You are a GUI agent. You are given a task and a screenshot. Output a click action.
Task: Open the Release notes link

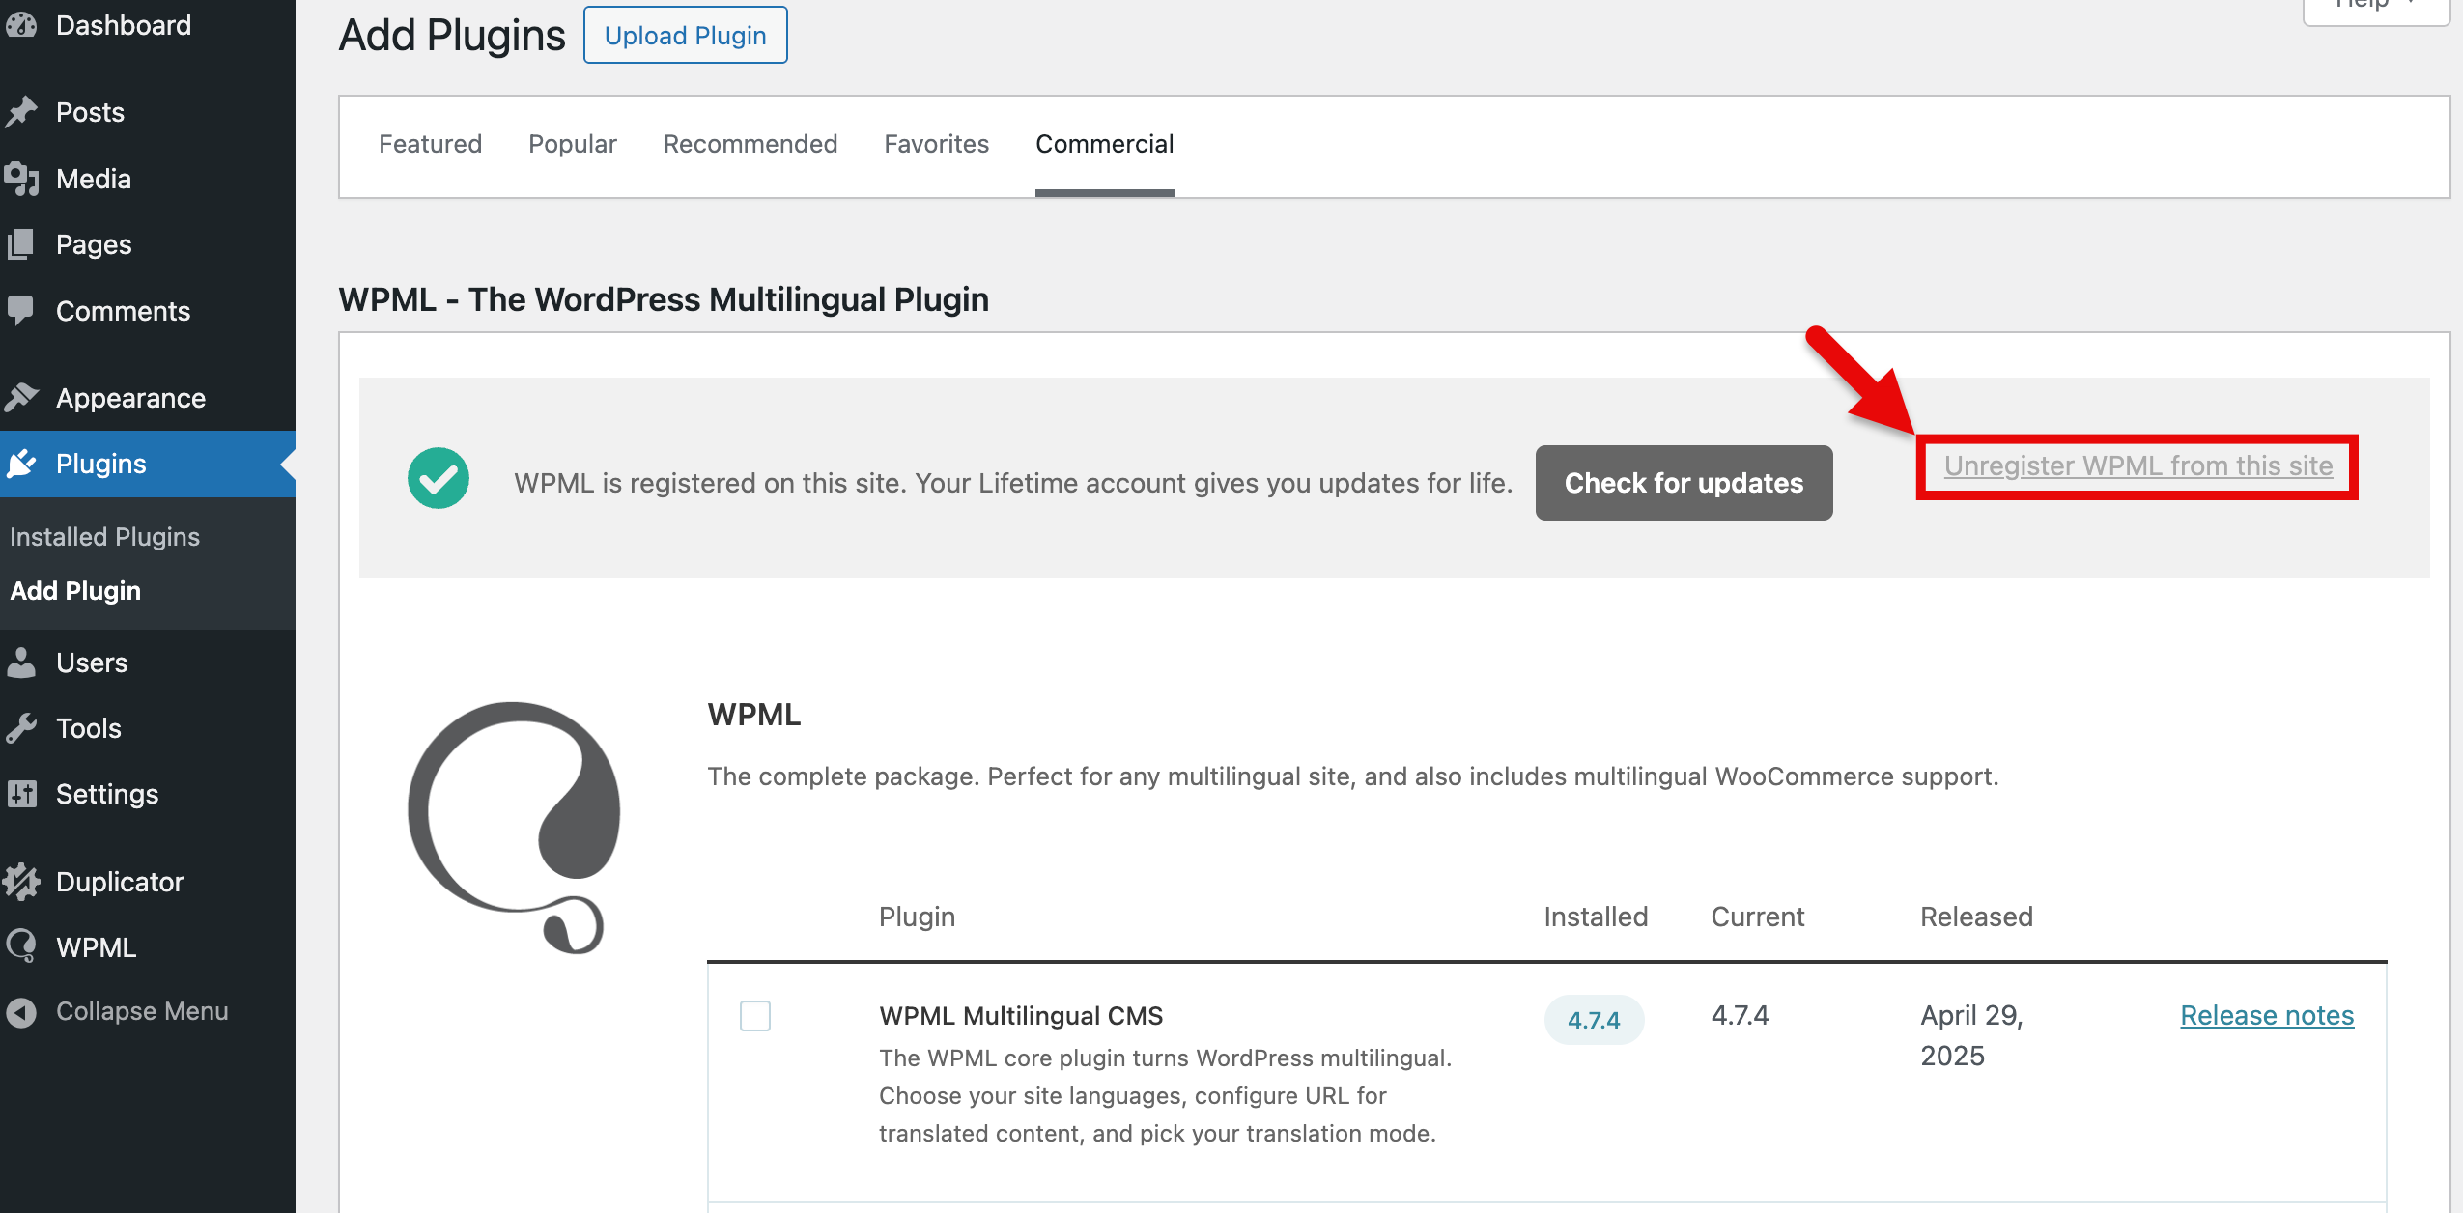click(2267, 1015)
